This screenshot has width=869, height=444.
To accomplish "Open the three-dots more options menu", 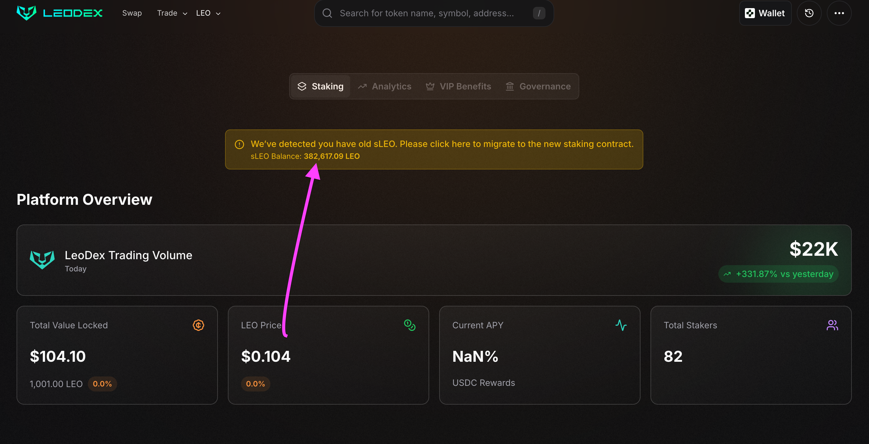I will click(x=839, y=13).
